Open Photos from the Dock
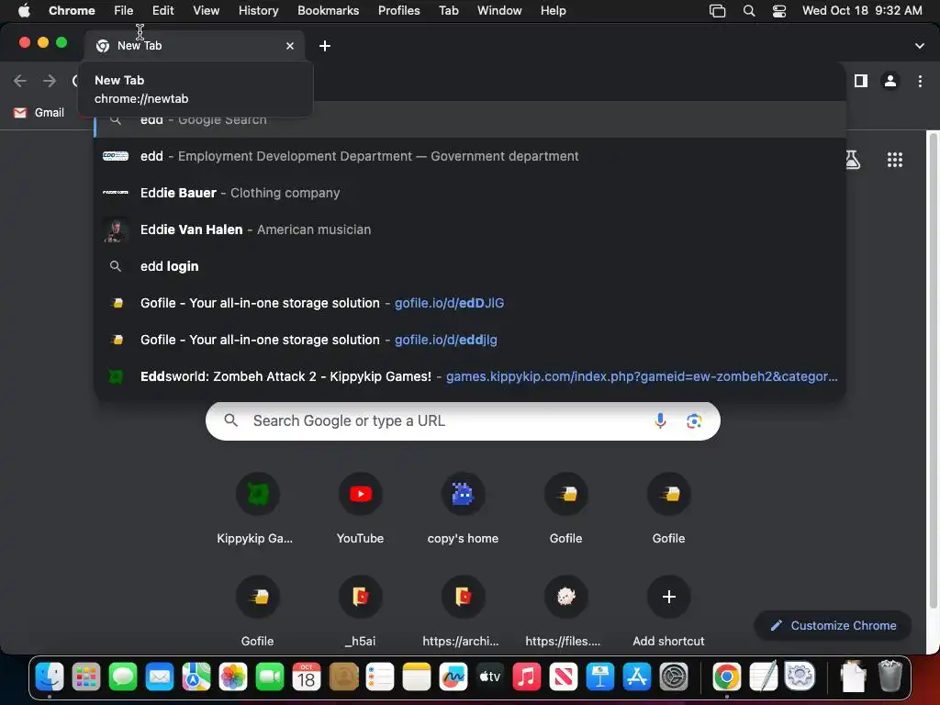940x705 pixels. [233, 677]
